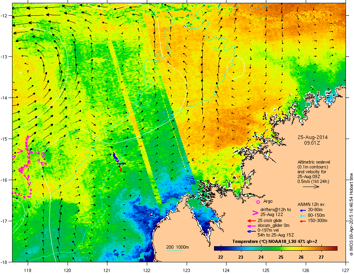Viewport: 354px width, 274px height.
Task: Click the IMOS copyright timestamp text
Action: pyautogui.click(x=351, y=214)
